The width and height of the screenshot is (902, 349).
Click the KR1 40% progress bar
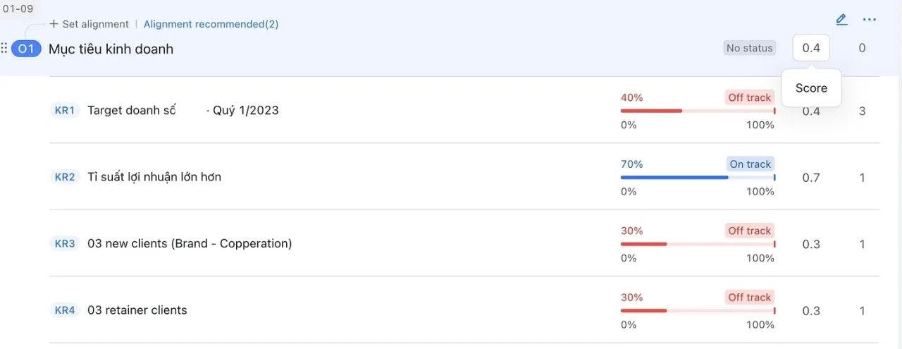[x=697, y=111]
